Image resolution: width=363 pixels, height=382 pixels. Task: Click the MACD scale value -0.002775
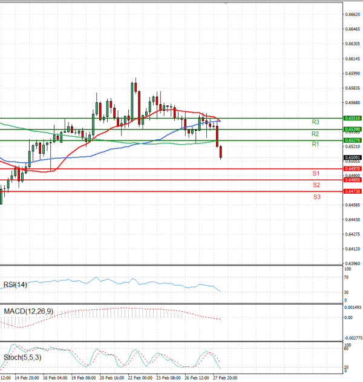pos(353,338)
